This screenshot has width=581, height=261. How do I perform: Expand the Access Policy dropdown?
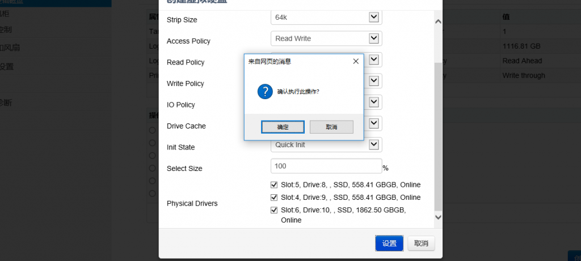coord(373,38)
